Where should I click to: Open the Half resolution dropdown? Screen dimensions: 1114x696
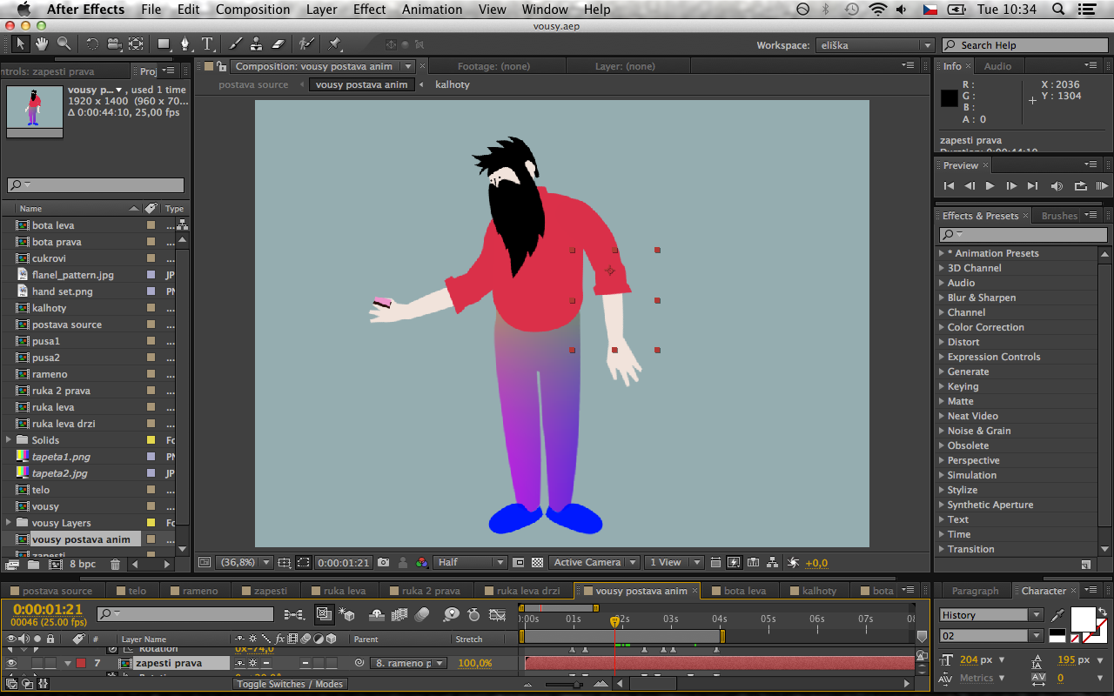click(x=470, y=563)
